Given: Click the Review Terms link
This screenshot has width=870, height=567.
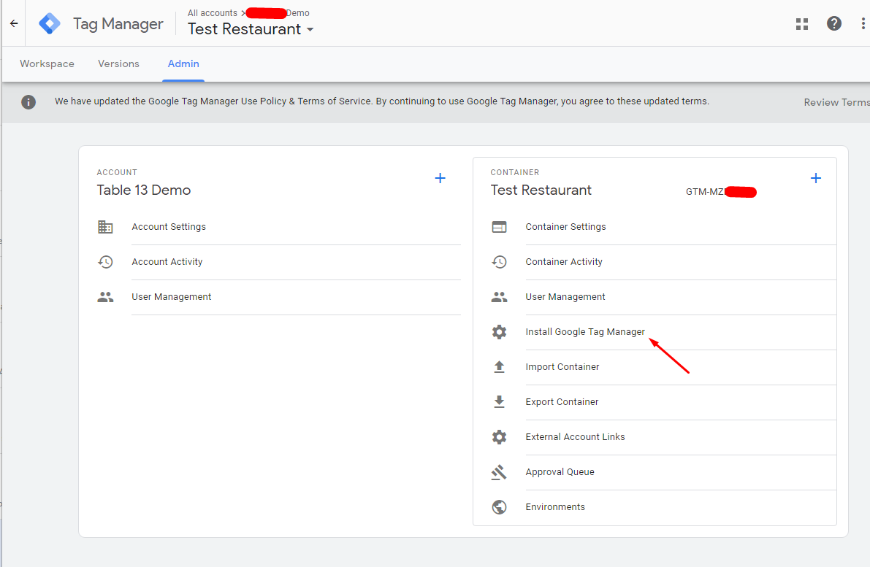Looking at the screenshot, I should point(836,102).
